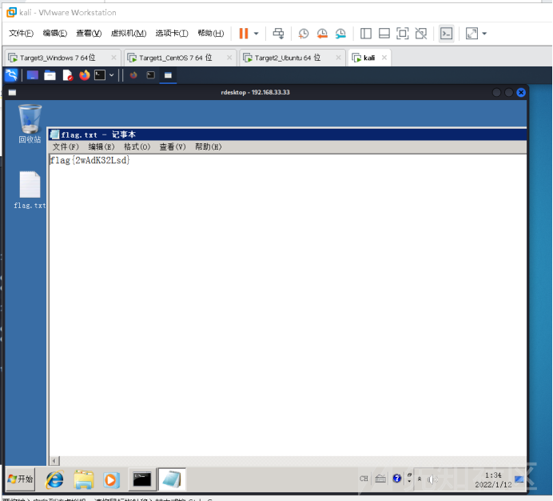Open the volume speaker tray icon

(432, 479)
